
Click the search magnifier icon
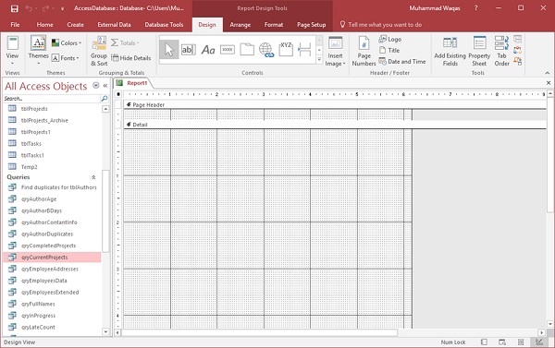pos(104,99)
